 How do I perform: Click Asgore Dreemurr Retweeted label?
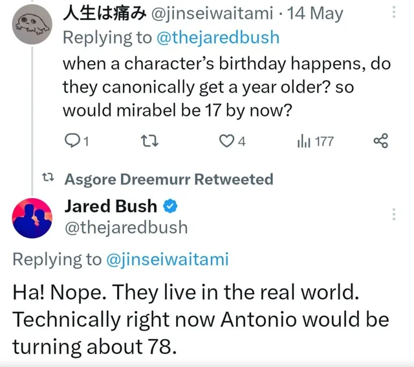click(x=169, y=179)
